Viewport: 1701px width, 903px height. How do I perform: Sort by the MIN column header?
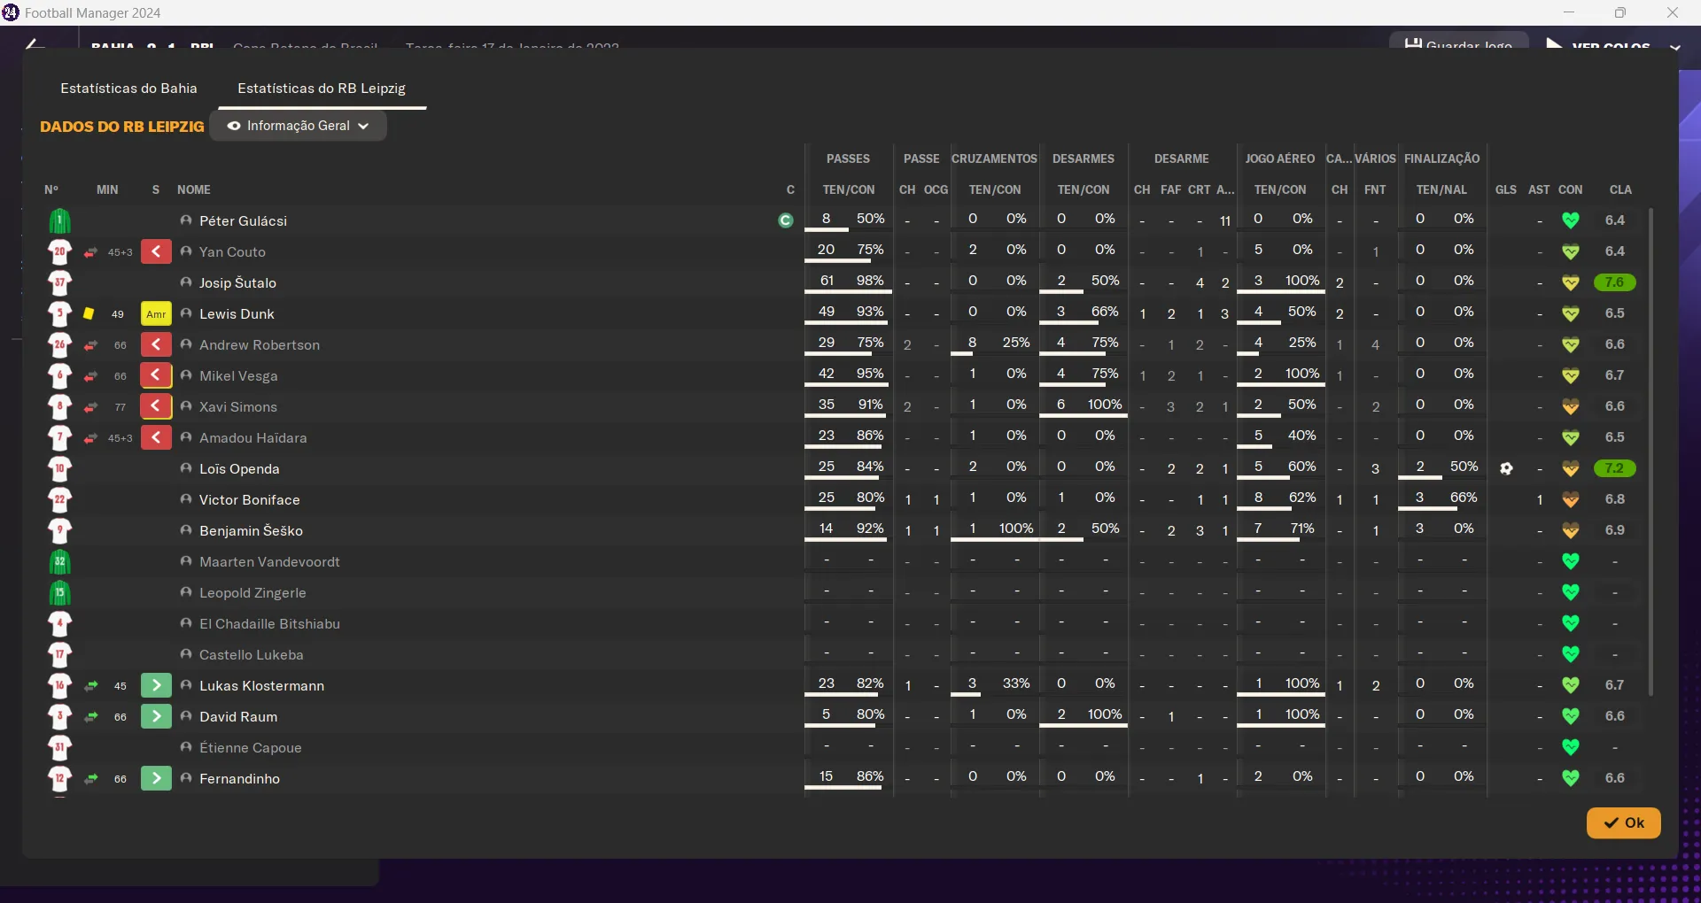(107, 189)
